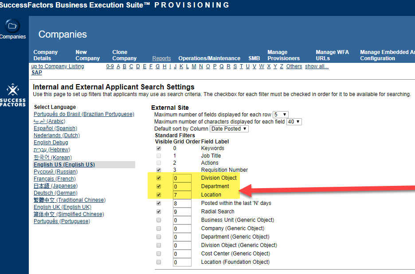Screen dimensions: 415x274
Task: Open the Companies folder icon in sidebar
Action: 12,26
